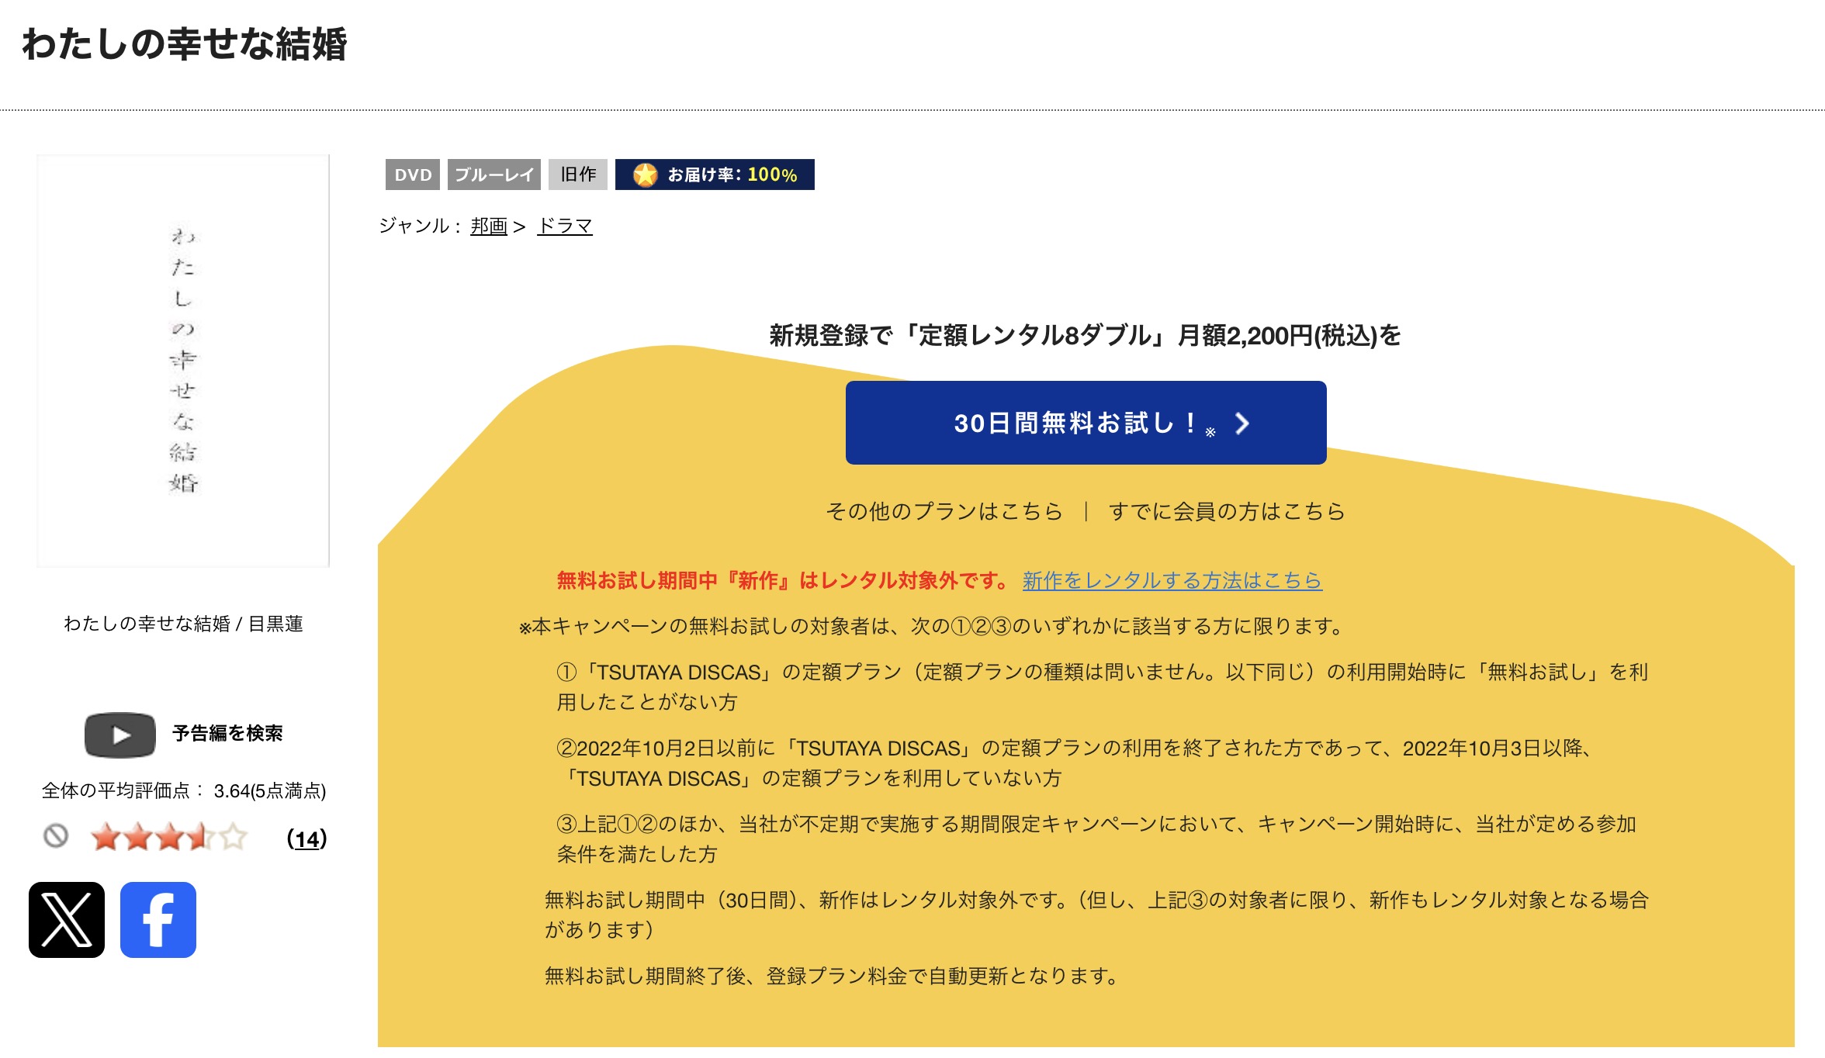Screen dimensions: 1825x1058
Task: Click condition ① about 定額プラン
Action: (1102, 686)
